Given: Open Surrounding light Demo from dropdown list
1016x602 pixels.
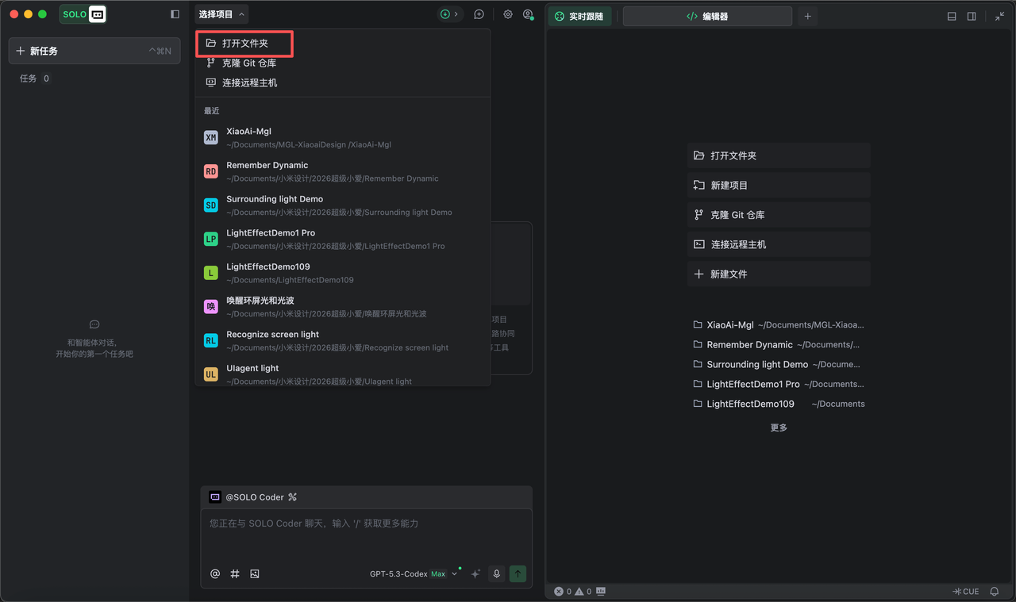Looking at the screenshot, I should 343,205.
